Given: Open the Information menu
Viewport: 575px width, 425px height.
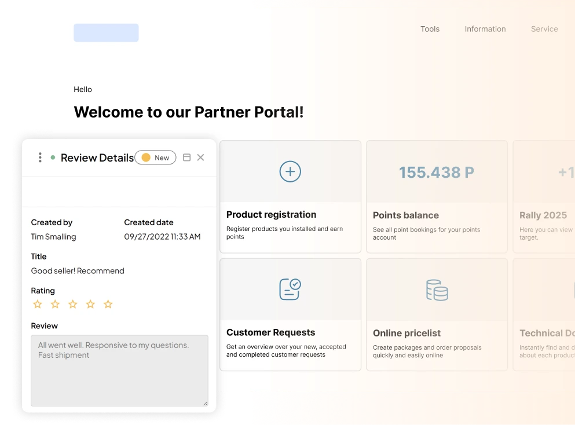Looking at the screenshot, I should [x=485, y=29].
